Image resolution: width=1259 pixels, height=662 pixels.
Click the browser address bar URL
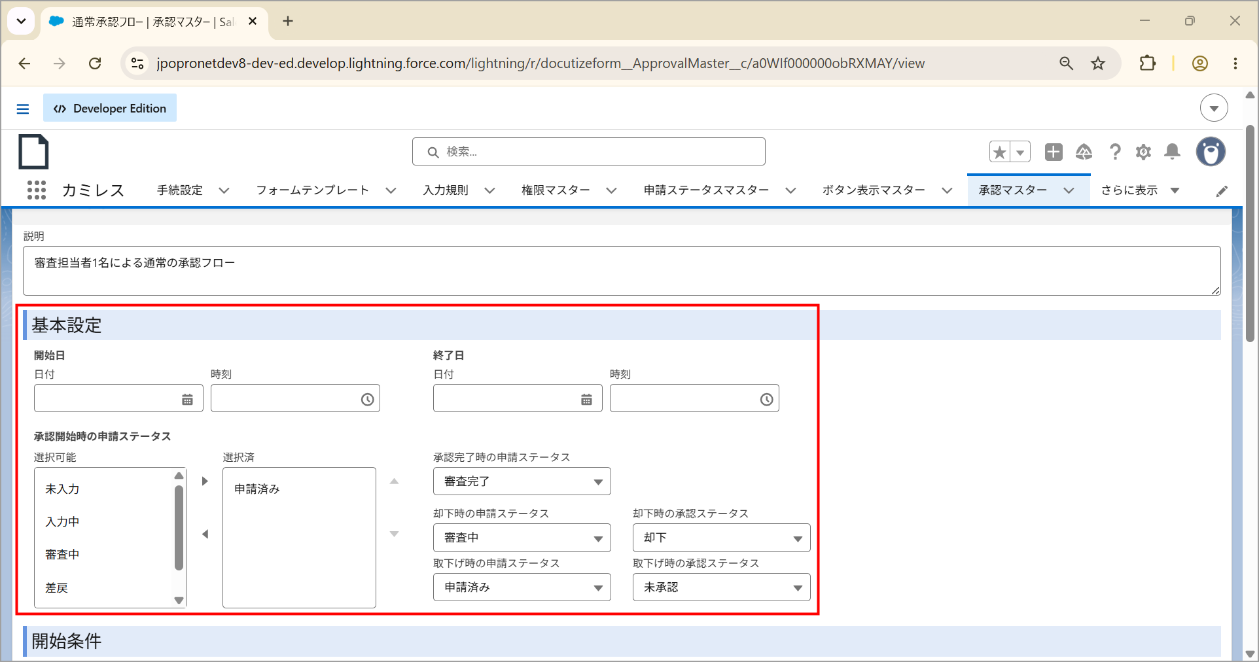[x=541, y=63]
